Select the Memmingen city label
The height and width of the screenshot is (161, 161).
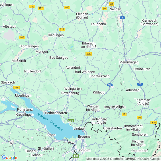129,62
